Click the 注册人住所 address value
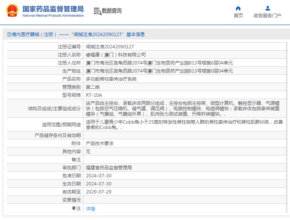This screenshot has height=220, width=290. tap(159, 63)
